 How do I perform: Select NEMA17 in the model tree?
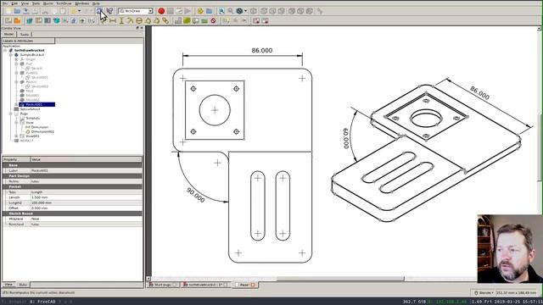(x=26, y=141)
